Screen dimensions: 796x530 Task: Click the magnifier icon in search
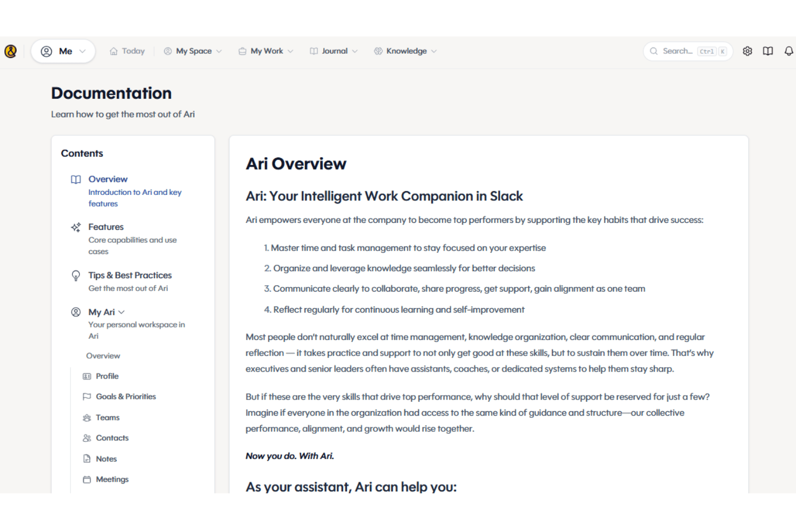point(653,51)
